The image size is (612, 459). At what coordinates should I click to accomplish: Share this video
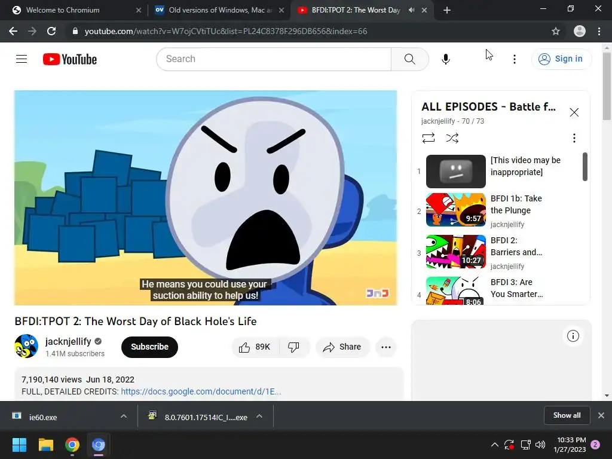pyautogui.click(x=342, y=347)
